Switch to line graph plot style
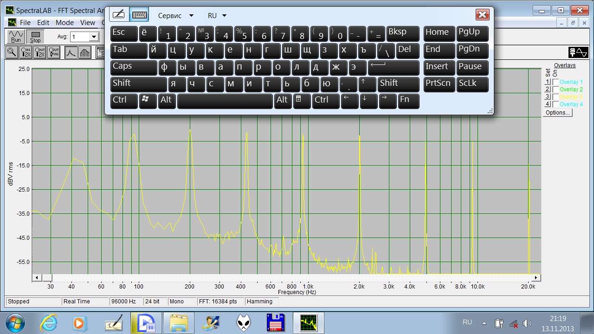Viewport: 594px width, 334px height. (x=71, y=52)
